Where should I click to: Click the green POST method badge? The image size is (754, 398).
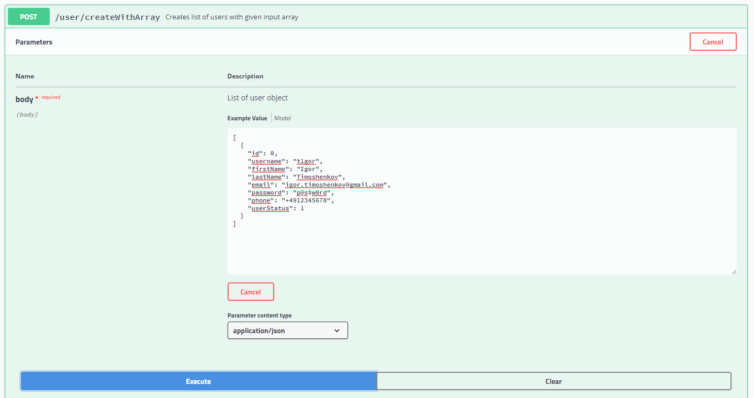coord(29,17)
